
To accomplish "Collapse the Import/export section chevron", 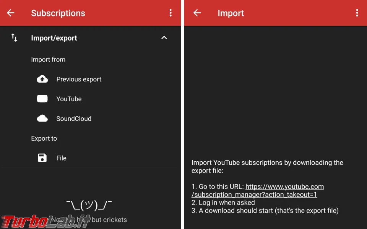I will pos(164,38).
